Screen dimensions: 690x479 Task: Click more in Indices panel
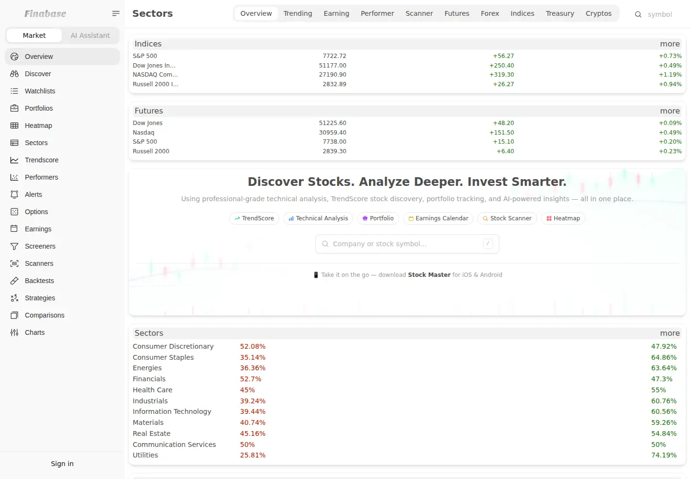[x=670, y=44]
